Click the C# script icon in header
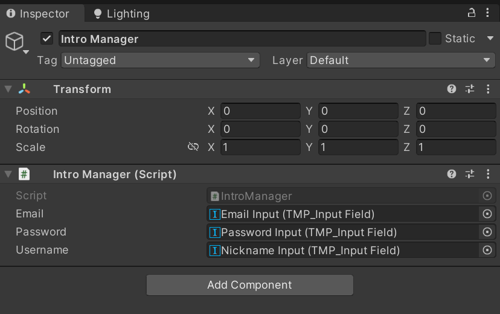The width and height of the screenshot is (500, 314). click(24, 174)
